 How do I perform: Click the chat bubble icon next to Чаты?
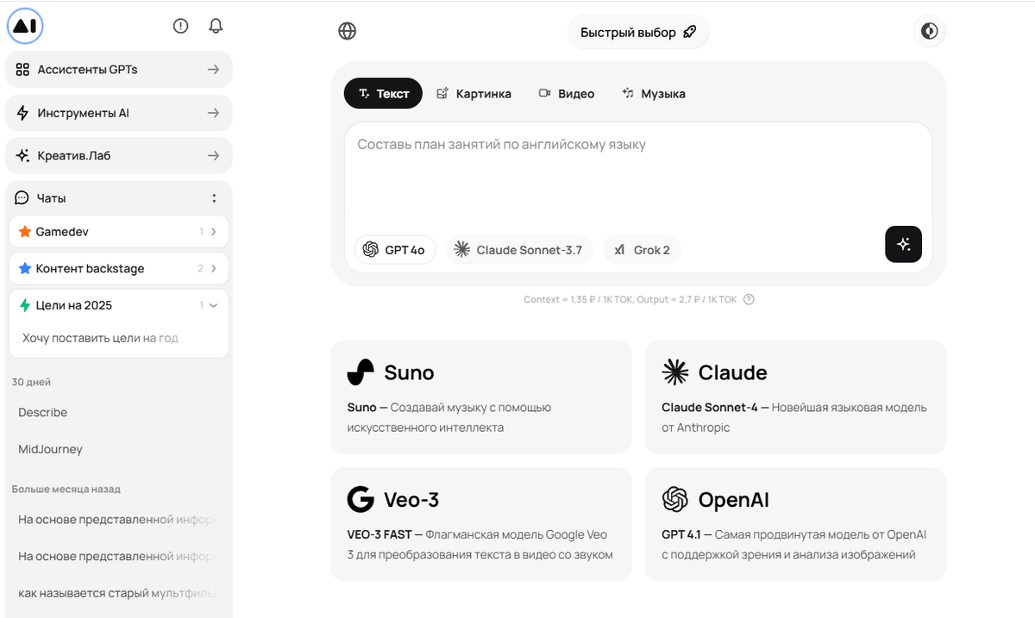tap(22, 198)
